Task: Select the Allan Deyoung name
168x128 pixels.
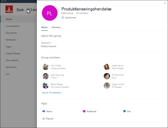Action: click(x=57, y=75)
